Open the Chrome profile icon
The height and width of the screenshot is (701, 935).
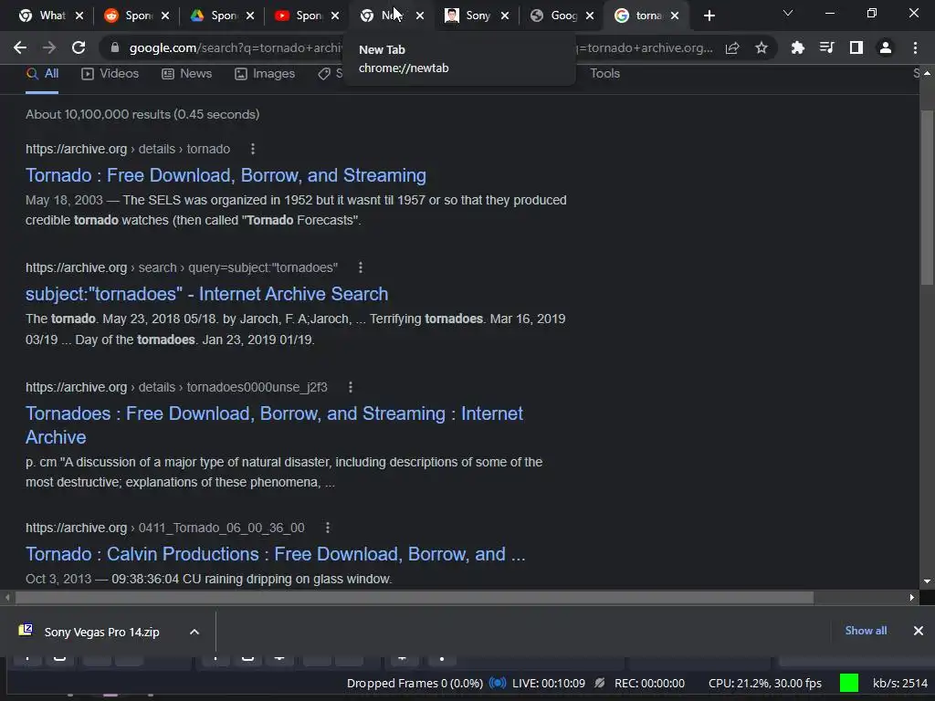886,47
